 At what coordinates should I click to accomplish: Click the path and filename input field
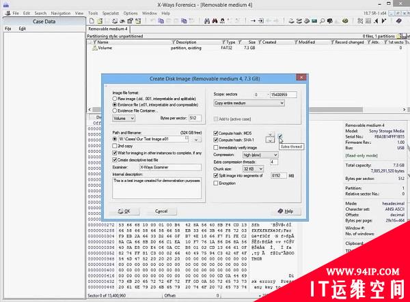(154, 139)
